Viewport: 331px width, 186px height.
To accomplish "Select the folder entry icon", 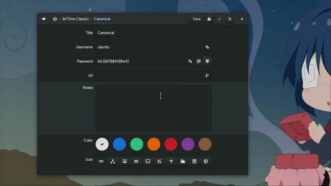I will pos(183,161).
